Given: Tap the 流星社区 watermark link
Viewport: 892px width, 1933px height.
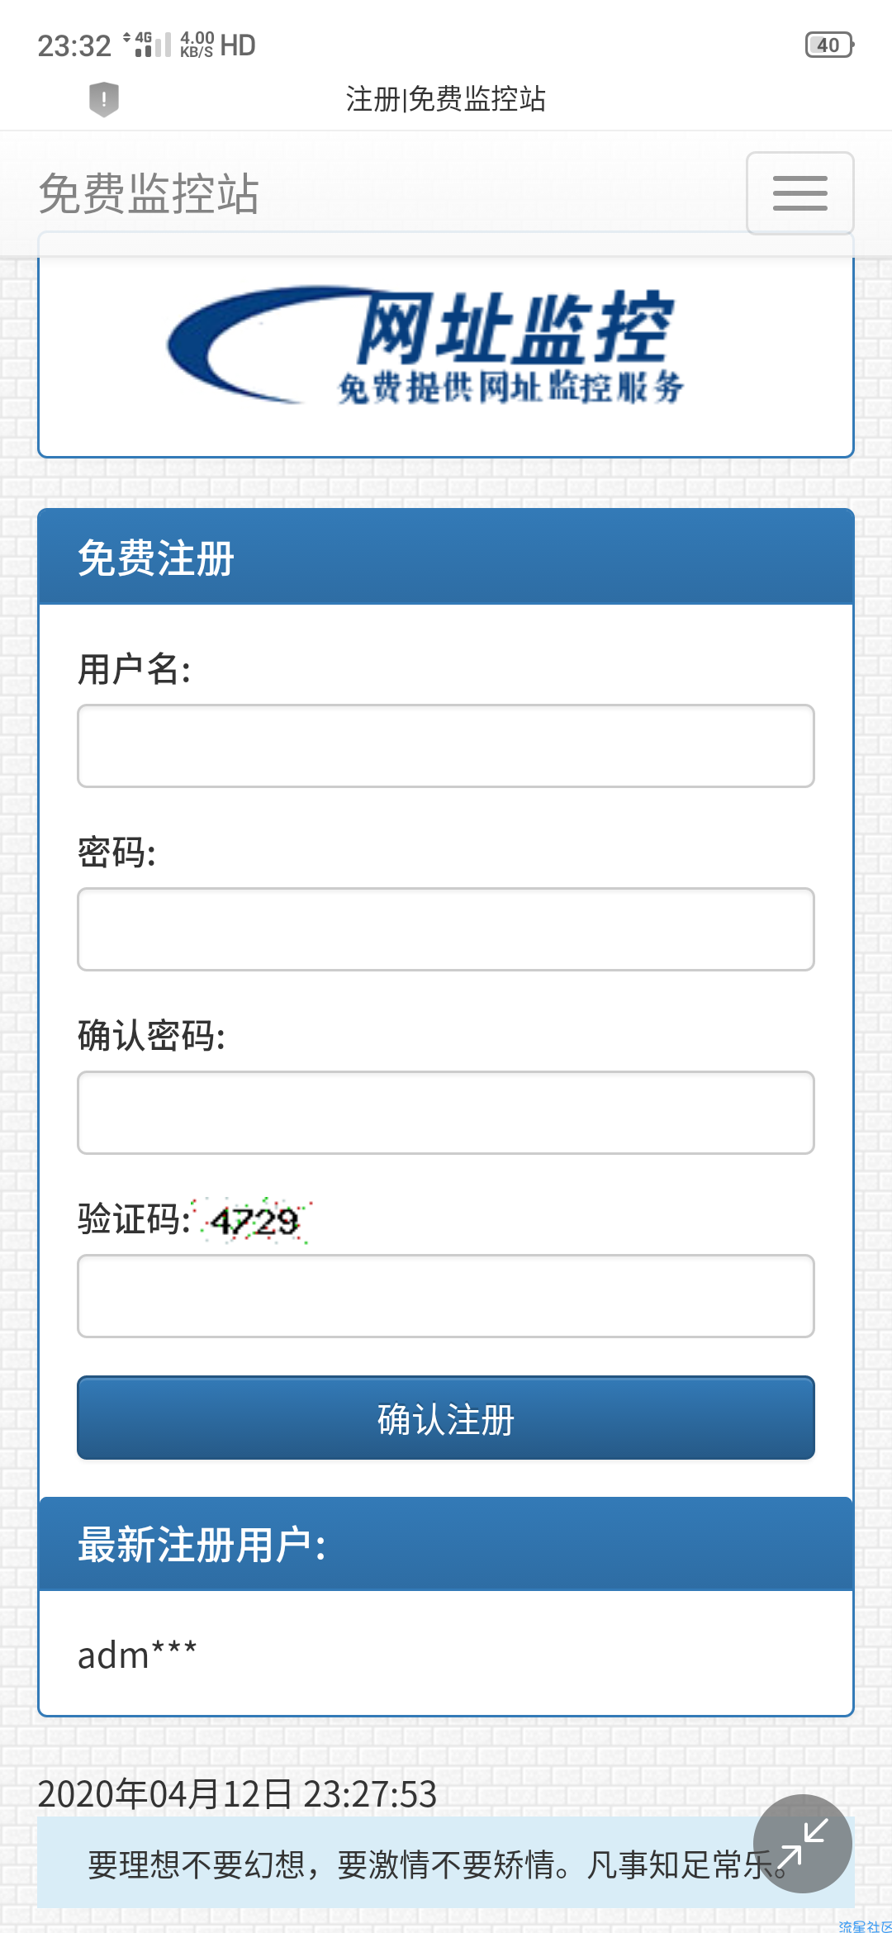Looking at the screenshot, I should (x=865, y=1926).
